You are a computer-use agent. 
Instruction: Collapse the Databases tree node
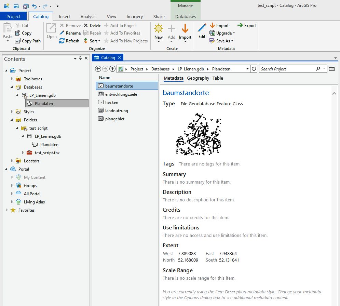point(12,87)
